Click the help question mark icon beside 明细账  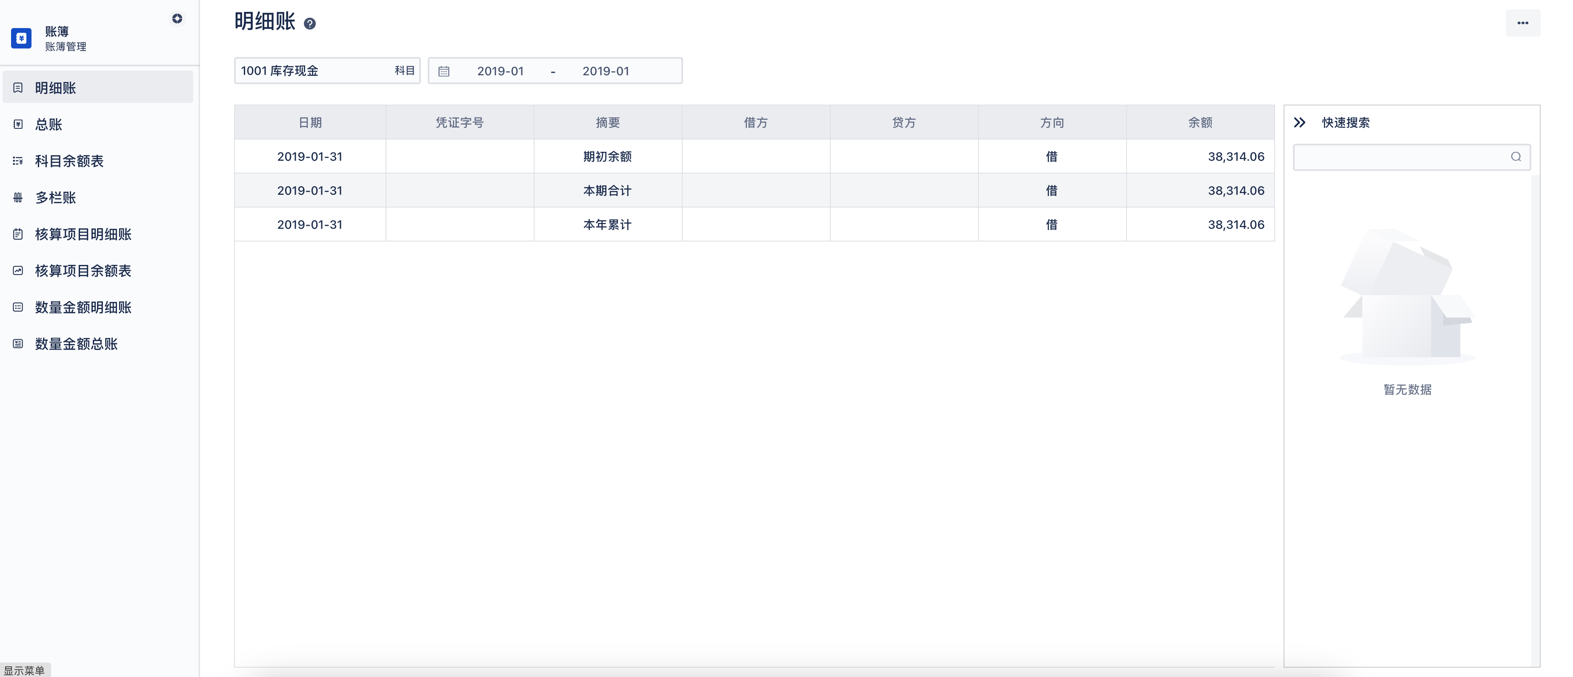click(x=309, y=24)
